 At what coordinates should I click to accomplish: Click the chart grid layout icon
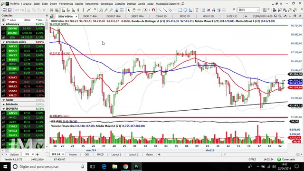(x=122, y=10)
